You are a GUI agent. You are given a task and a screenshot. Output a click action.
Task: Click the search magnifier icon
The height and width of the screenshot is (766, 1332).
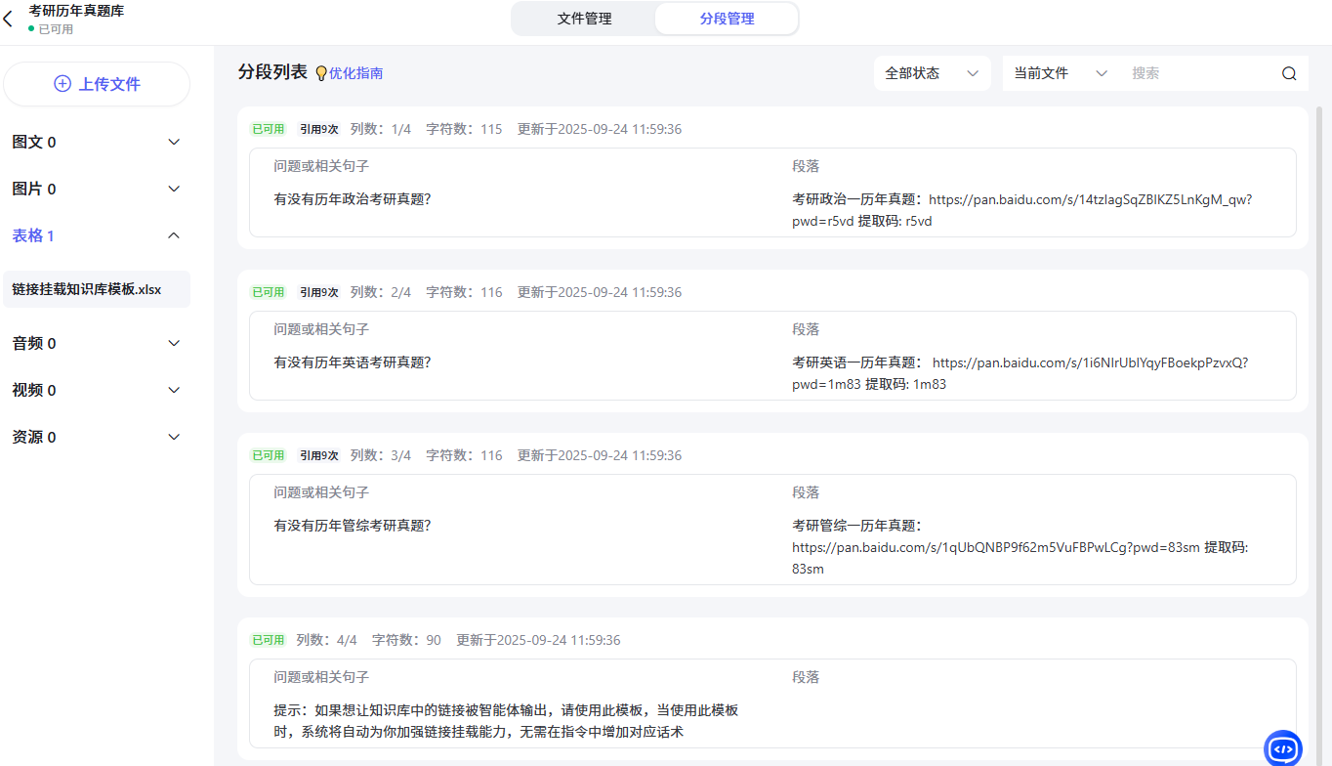1288,73
